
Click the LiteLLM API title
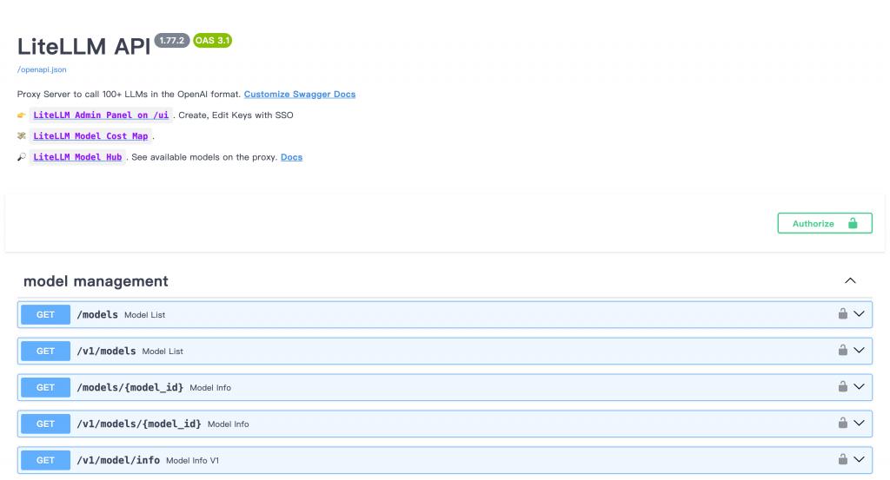point(84,47)
